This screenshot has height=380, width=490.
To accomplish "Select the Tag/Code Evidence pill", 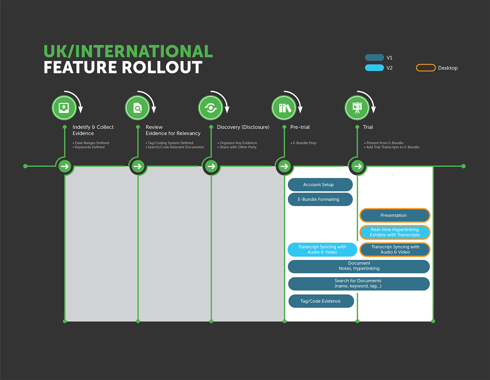I will coord(321,301).
